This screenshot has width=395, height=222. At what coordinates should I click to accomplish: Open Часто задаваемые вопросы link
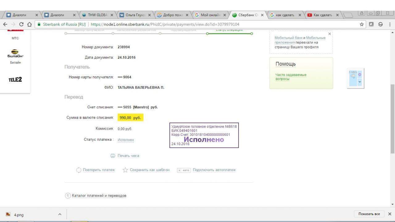(x=291, y=77)
